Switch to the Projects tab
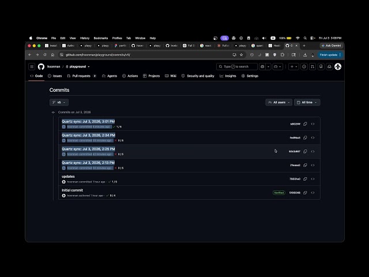 click(x=151, y=76)
